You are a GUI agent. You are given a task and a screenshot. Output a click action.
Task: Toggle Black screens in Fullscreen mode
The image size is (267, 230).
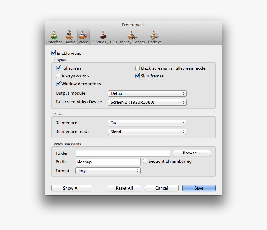tap(138, 68)
